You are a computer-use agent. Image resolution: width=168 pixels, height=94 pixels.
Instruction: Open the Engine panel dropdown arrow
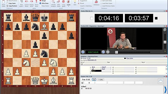pos(164,77)
